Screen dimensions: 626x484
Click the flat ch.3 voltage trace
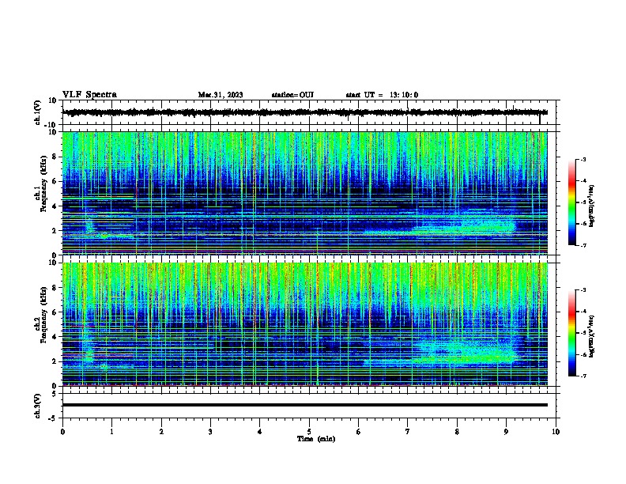click(x=305, y=405)
